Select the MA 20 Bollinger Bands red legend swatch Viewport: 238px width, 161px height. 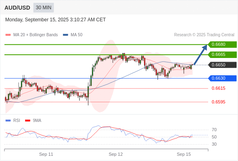(8, 35)
